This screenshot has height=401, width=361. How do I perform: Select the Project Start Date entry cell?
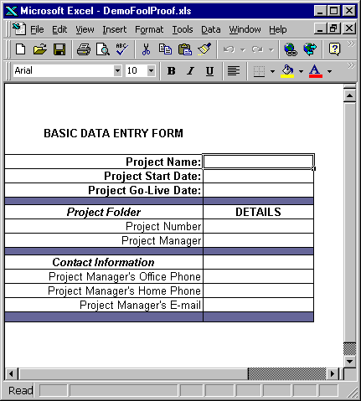tap(258, 176)
